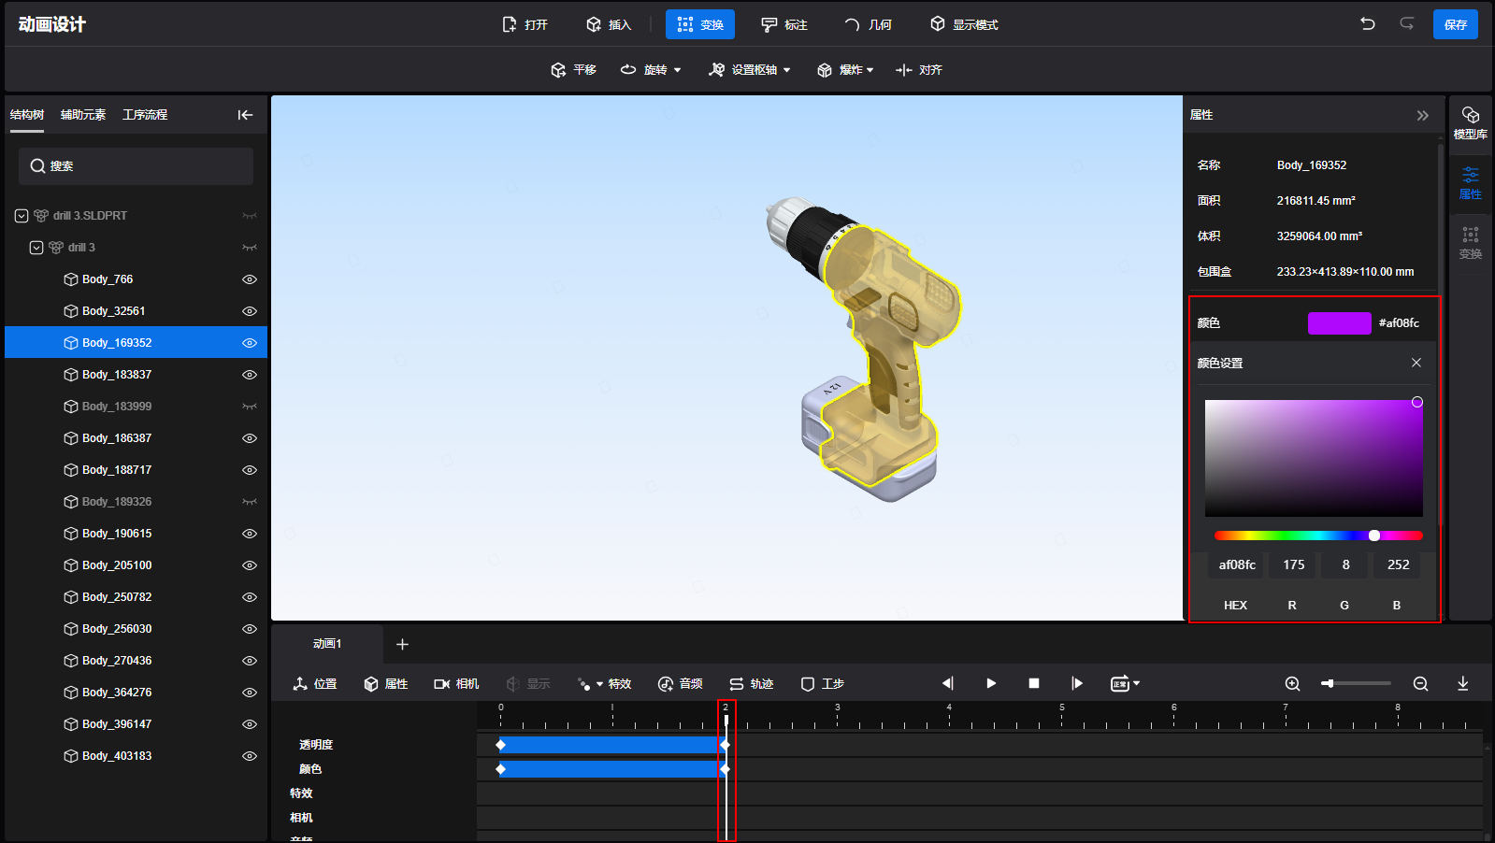This screenshot has width=1495, height=843.
Task: Add 位置 keyframe in the timeline toolbar
Action: pyautogui.click(x=315, y=684)
